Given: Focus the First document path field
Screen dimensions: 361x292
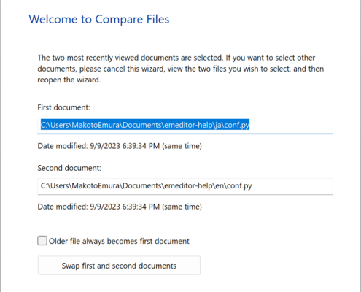Looking at the screenshot, I should click(x=185, y=126).
